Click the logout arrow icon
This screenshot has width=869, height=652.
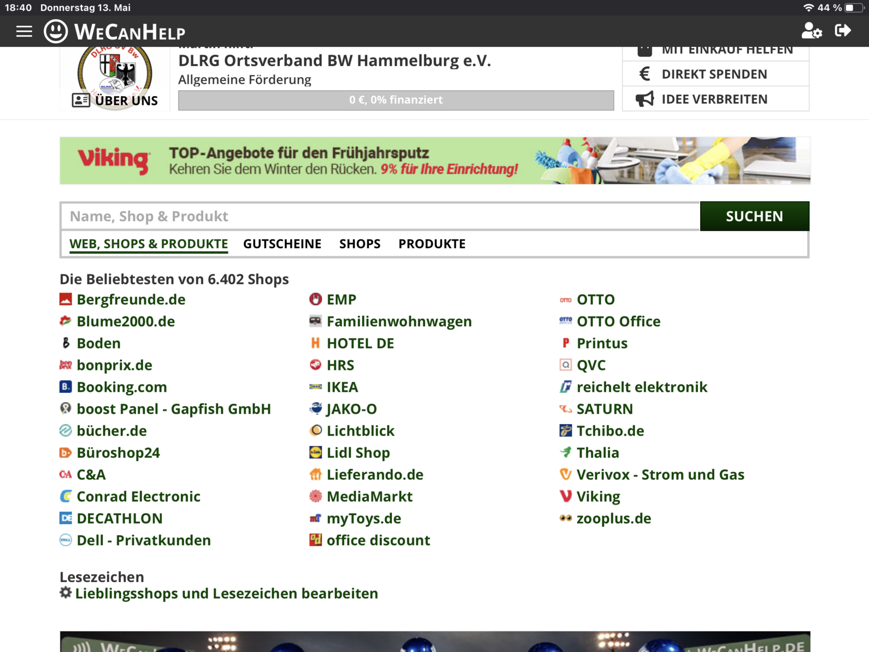pos(843,31)
